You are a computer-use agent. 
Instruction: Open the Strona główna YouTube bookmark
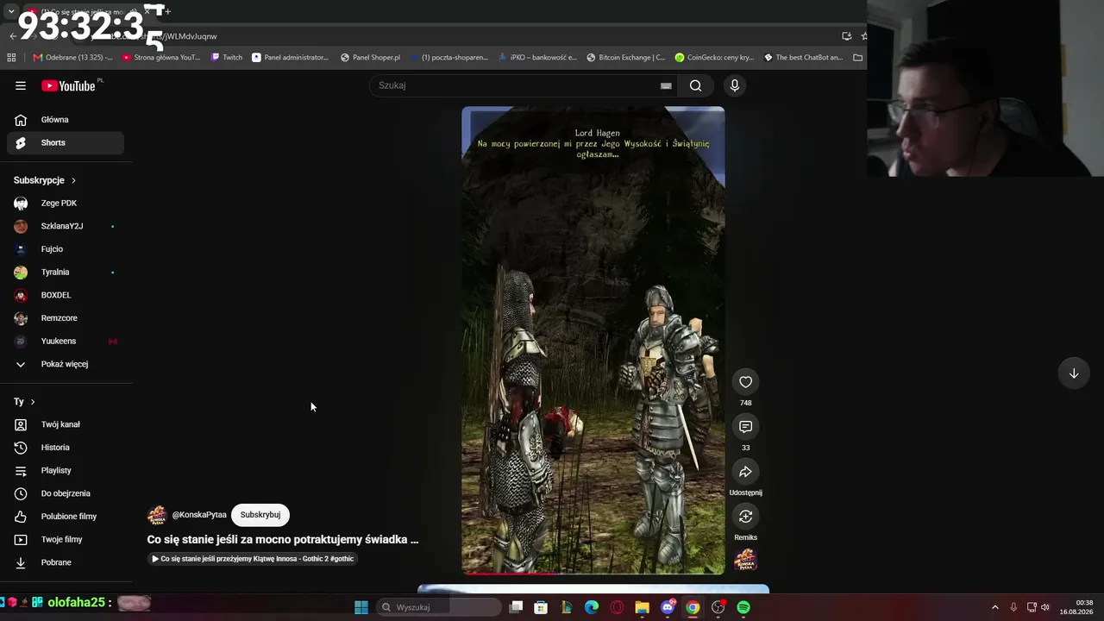pyautogui.click(x=161, y=58)
